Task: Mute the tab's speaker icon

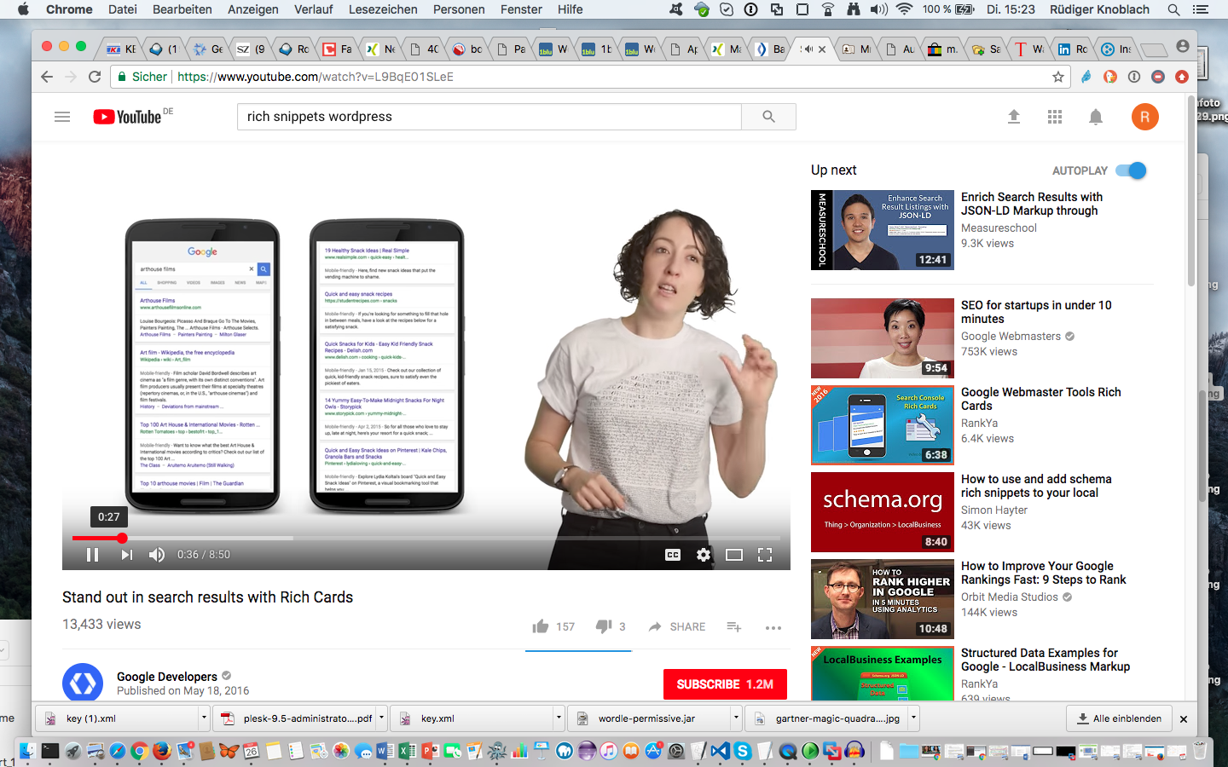Action: coord(807,49)
